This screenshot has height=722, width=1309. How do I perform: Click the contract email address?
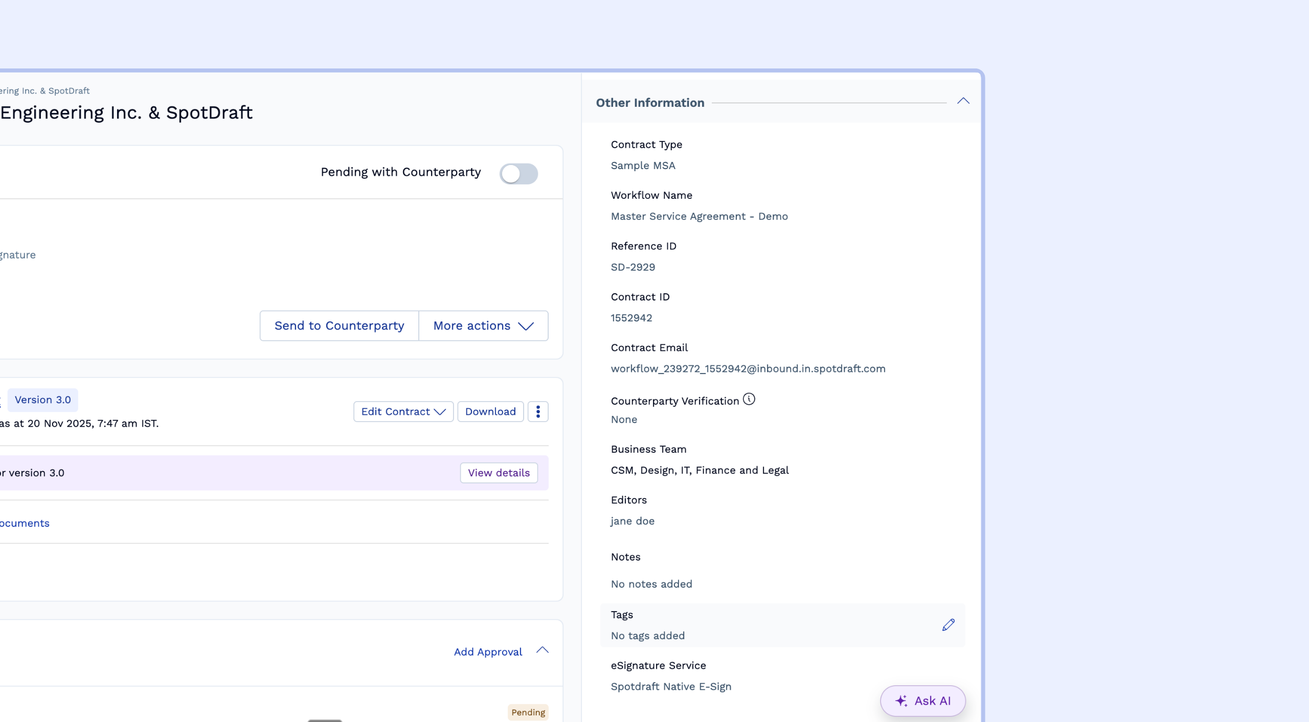[748, 368]
